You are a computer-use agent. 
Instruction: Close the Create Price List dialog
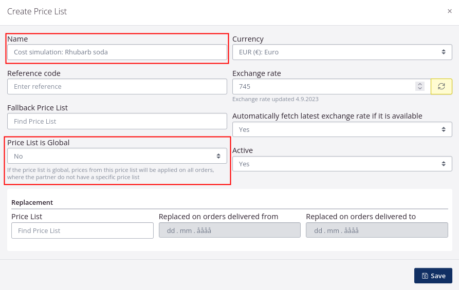pos(450,11)
